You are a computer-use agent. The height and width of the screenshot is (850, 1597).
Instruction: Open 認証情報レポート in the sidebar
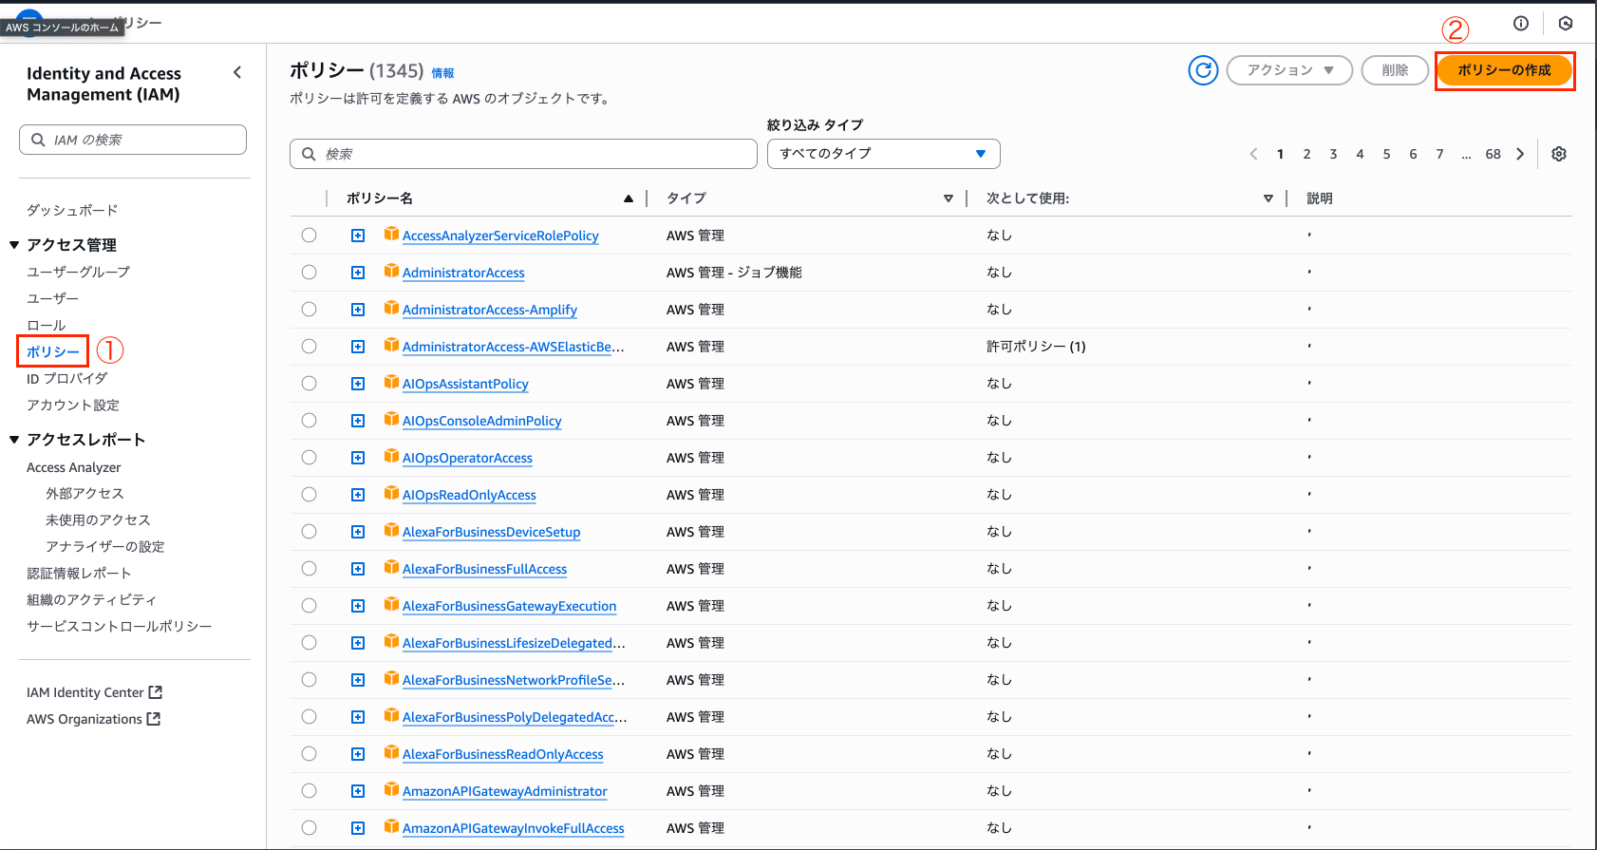[79, 573]
